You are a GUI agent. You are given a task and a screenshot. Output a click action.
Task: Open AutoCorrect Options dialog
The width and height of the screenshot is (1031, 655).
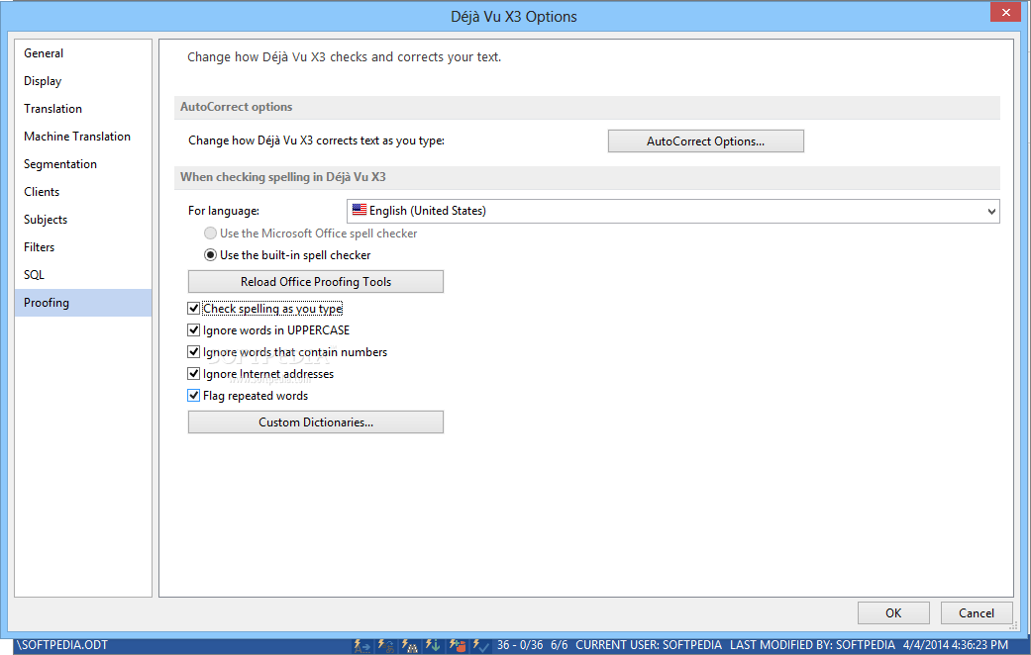[705, 141]
